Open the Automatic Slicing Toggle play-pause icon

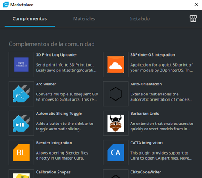(21, 123)
